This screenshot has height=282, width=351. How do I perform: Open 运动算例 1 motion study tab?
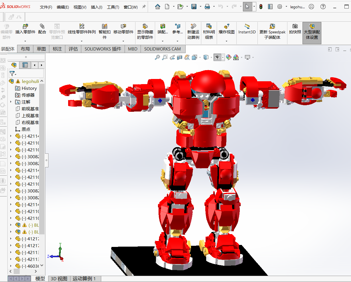tap(84, 279)
